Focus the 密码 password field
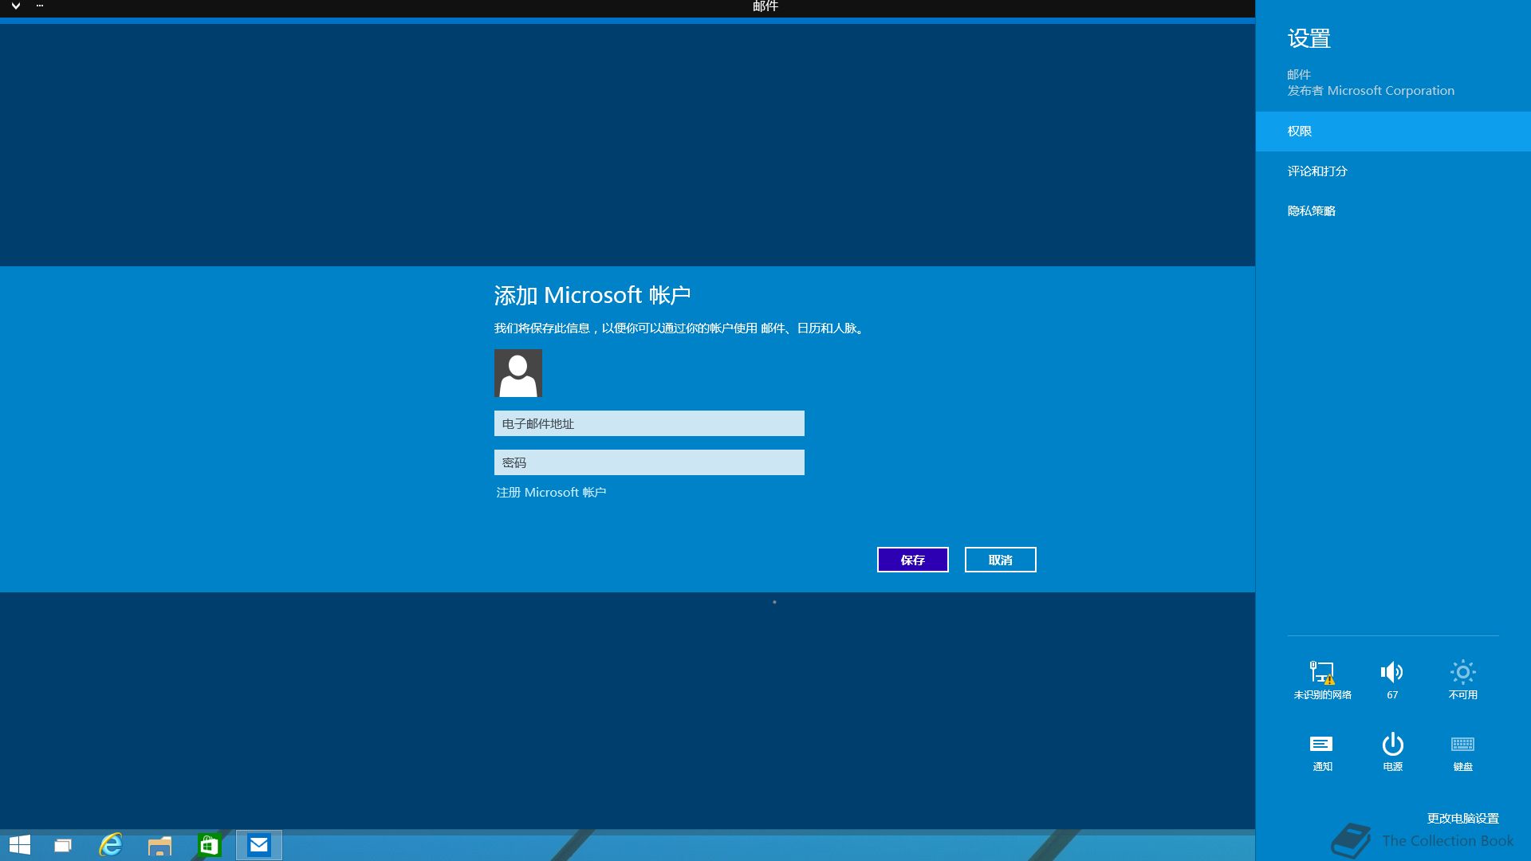 649,462
